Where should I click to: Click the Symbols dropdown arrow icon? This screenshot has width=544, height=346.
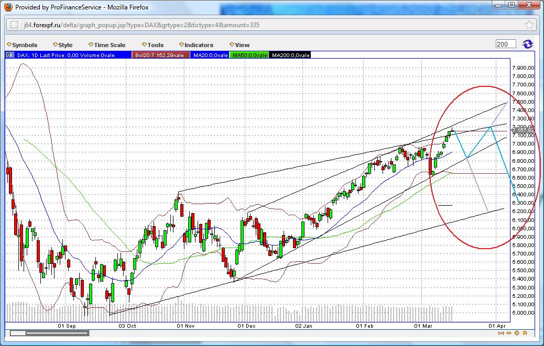(9, 44)
